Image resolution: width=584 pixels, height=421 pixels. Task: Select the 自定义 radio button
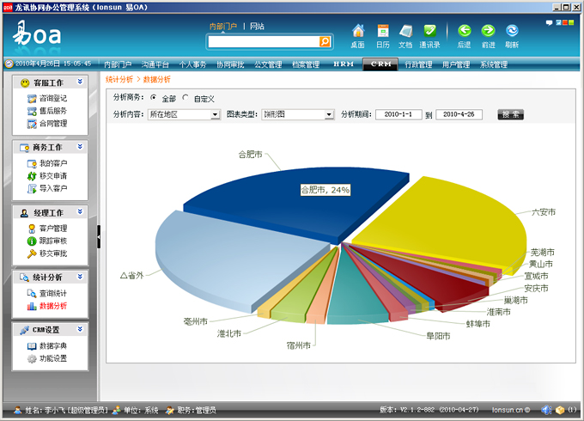point(186,98)
